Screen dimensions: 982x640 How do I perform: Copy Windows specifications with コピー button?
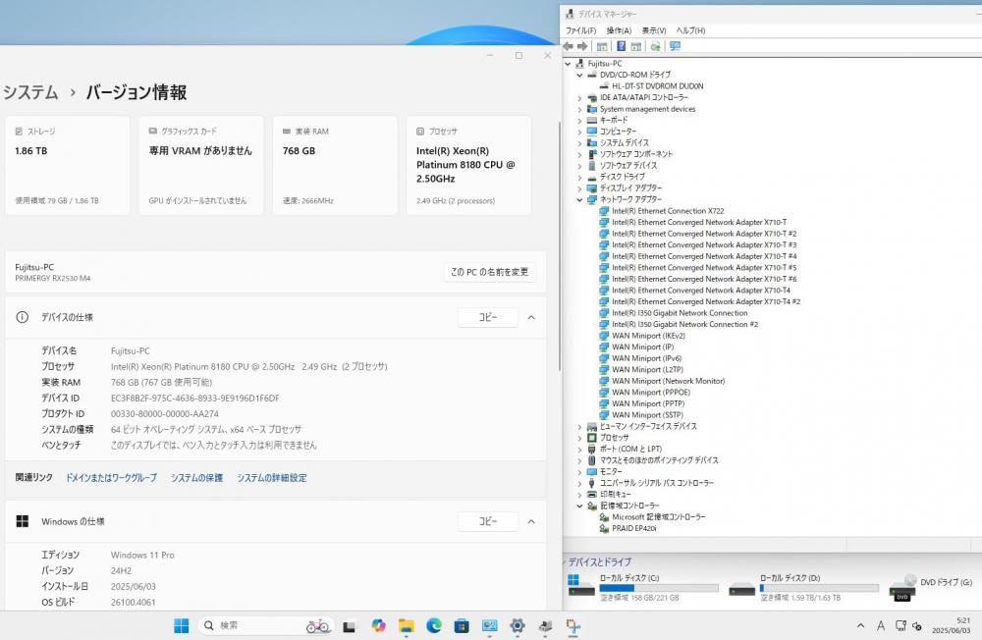click(x=488, y=521)
